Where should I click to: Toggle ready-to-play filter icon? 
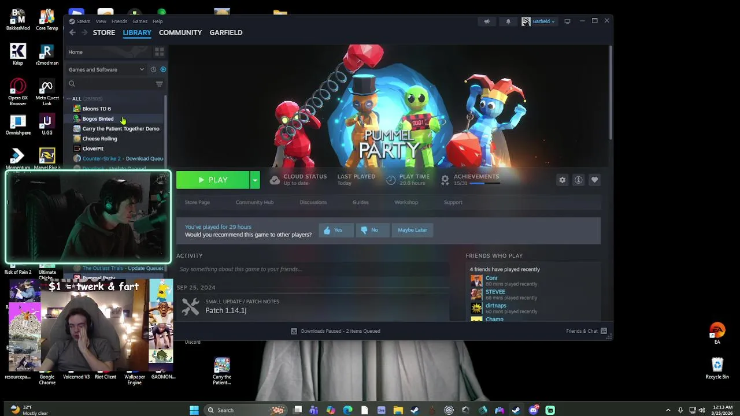click(163, 69)
